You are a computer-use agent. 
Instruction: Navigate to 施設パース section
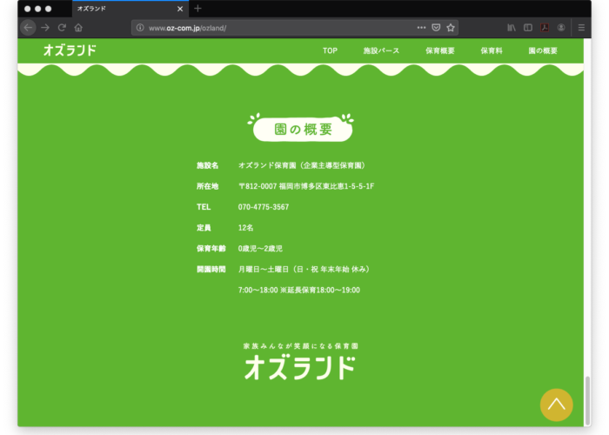(381, 50)
